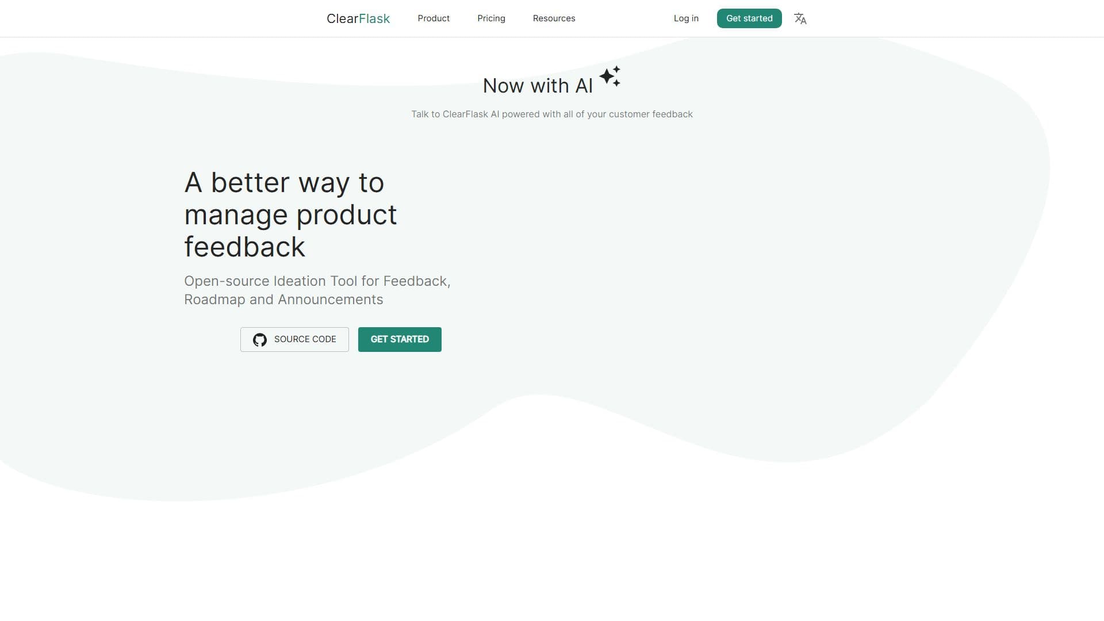Open the Pricing page
Viewport: 1104px width, 621px height.
491,18
